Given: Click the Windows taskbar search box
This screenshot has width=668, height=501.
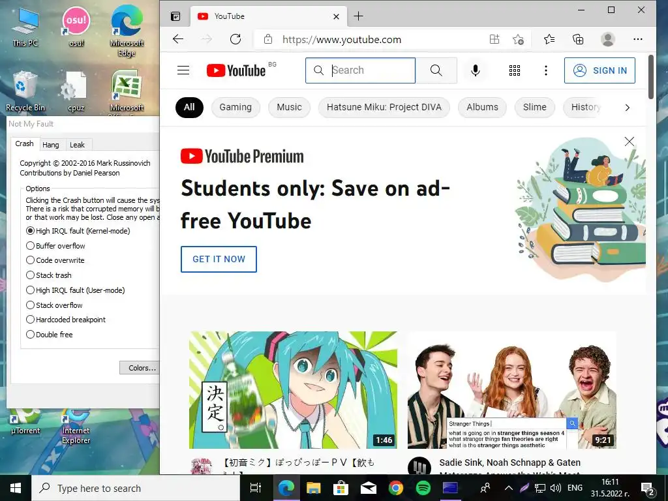Looking at the screenshot, I should pyautogui.click(x=136, y=488).
